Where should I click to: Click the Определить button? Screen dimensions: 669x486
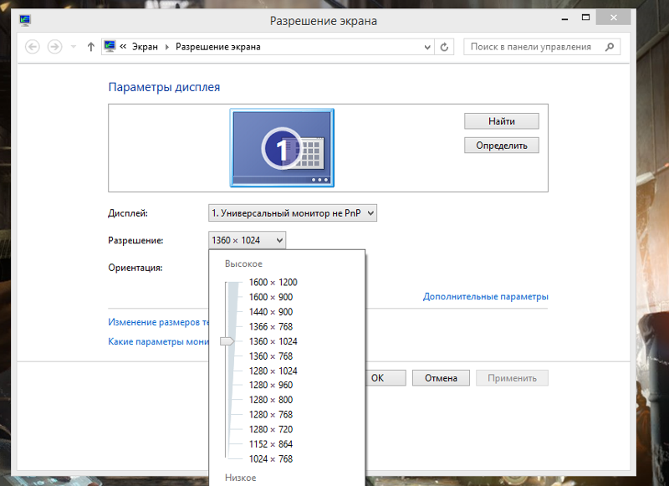[x=501, y=146]
